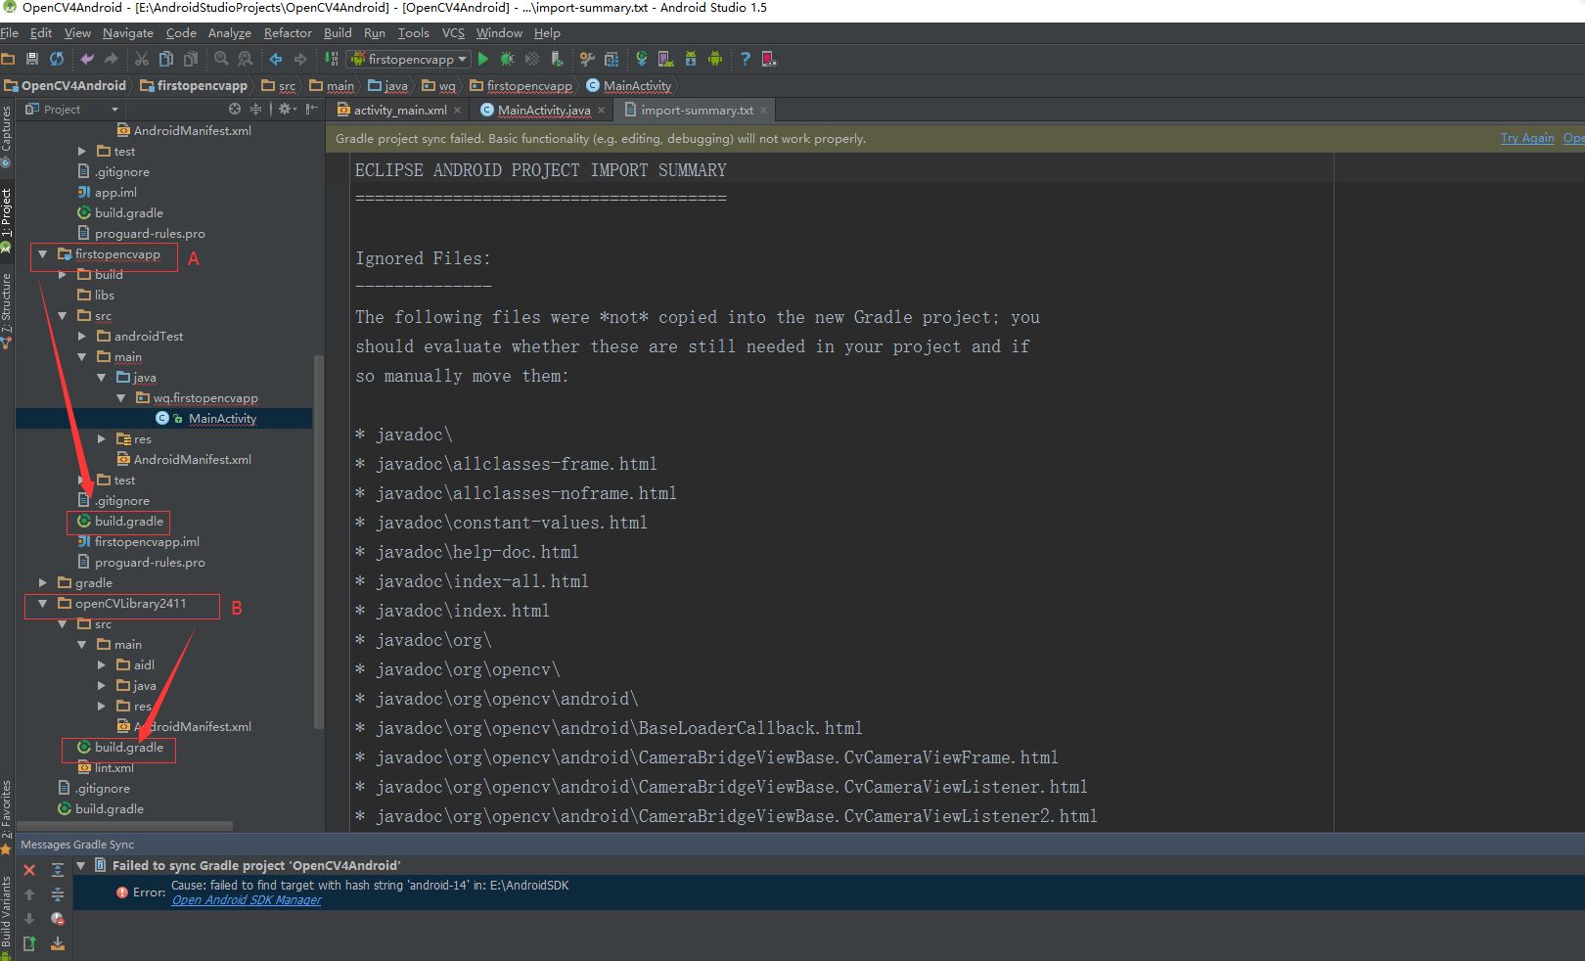
Task: Toggle the Captures tool window tab
Action: tap(6, 135)
